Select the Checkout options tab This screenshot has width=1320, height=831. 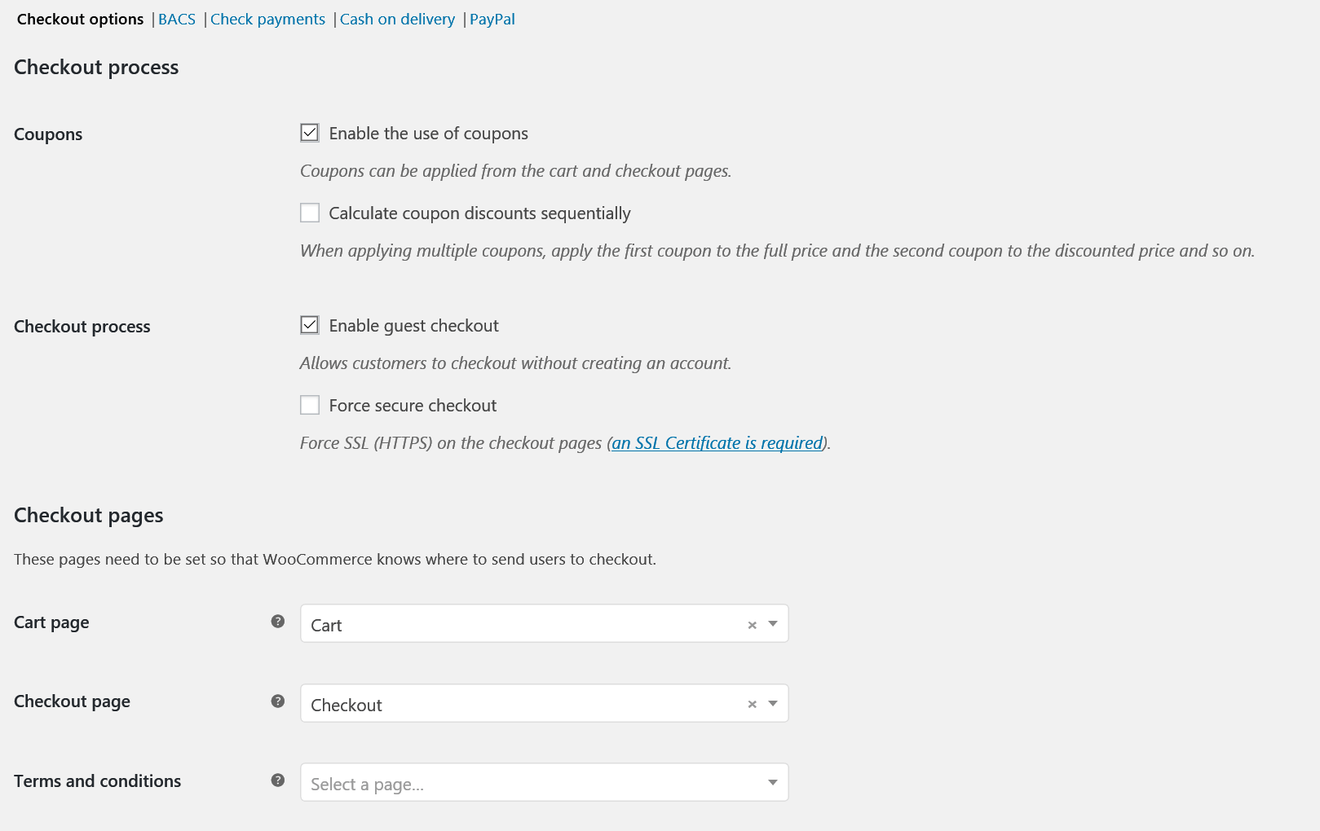[80, 20]
